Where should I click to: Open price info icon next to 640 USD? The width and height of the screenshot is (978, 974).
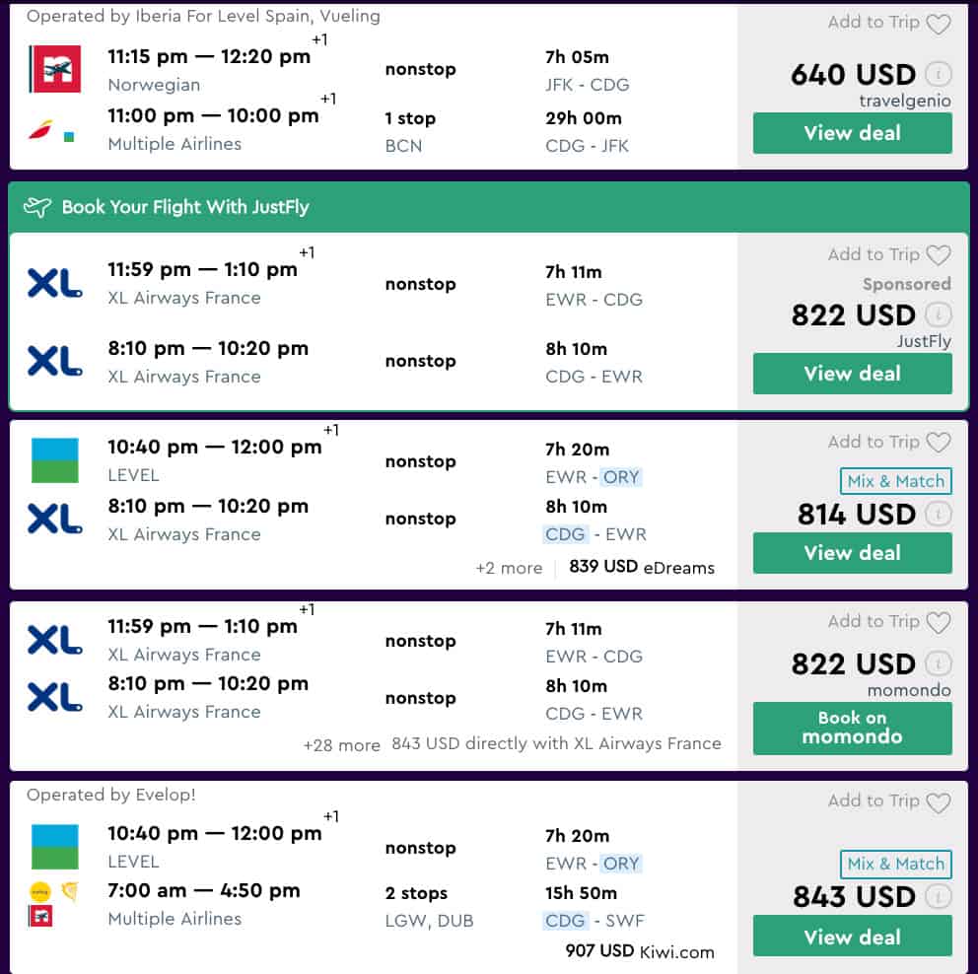pos(938,74)
